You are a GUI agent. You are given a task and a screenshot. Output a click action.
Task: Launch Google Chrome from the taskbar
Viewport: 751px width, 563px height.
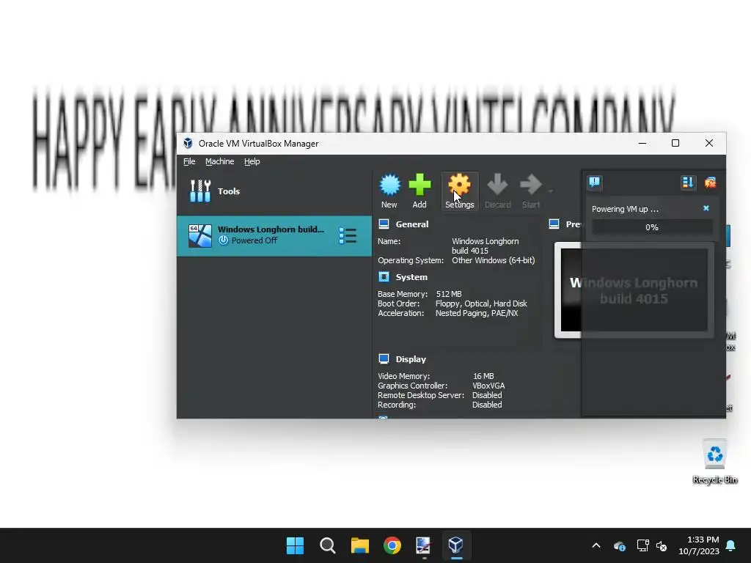[392, 545]
